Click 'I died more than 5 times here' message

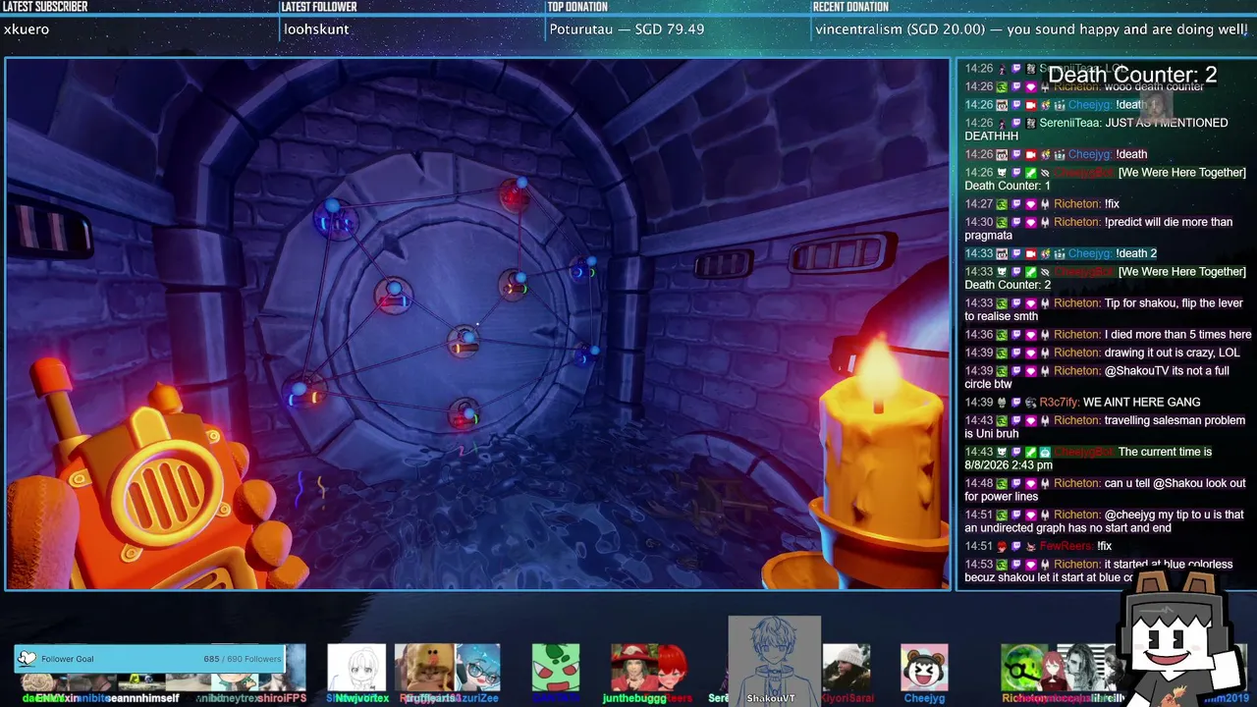tap(1108, 335)
